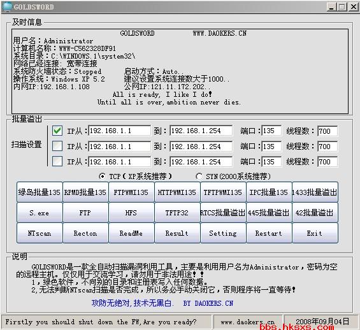Focus the first row start IP field
This screenshot has height=330, width=360.
(x=119, y=131)
